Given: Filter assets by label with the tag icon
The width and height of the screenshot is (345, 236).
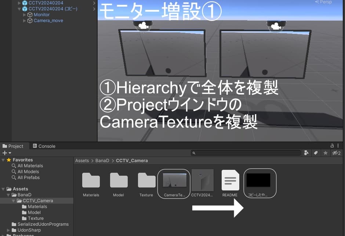Looking at the screenshot, I should point(316,153).
